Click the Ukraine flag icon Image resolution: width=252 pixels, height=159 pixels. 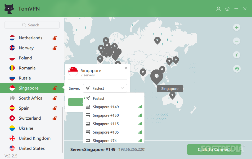pos(12,128)
